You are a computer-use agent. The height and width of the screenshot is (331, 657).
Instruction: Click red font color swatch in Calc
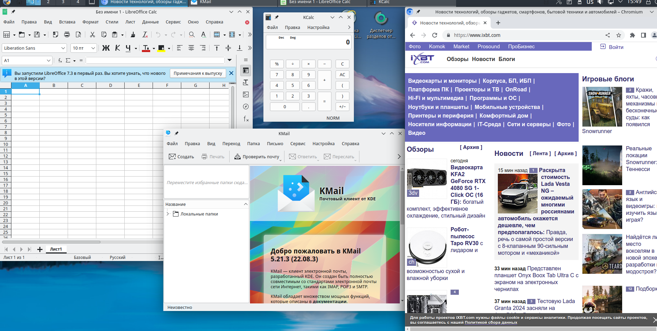point(146,51)
